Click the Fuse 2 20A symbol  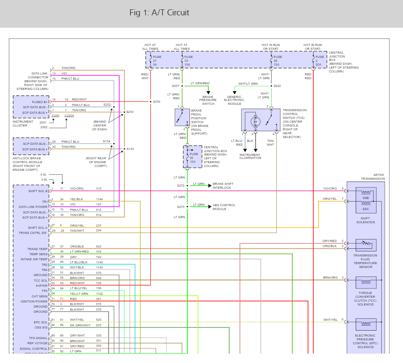314,60
